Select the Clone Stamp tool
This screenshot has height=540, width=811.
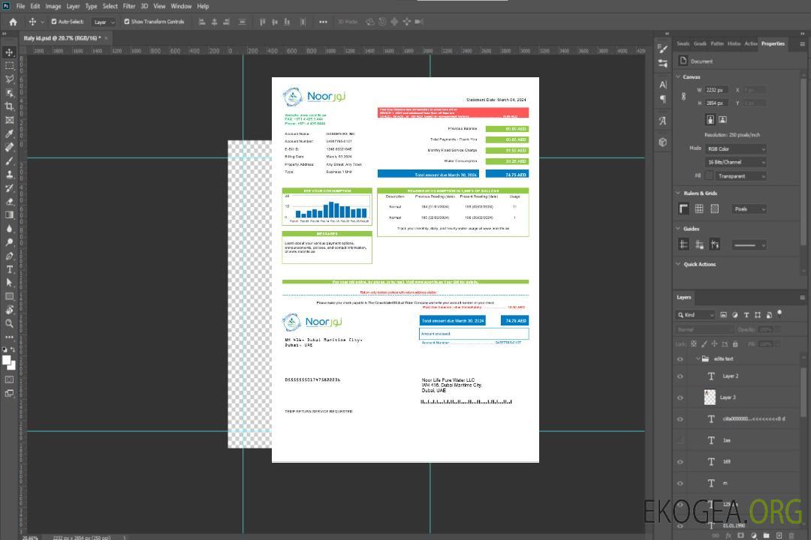pos(9,174)
